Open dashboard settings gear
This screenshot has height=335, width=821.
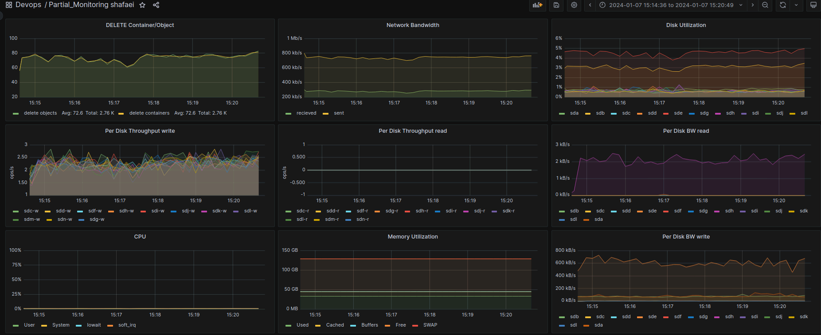574,5
